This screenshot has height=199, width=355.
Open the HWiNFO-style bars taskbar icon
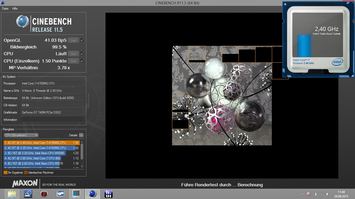tap(108, 194)
